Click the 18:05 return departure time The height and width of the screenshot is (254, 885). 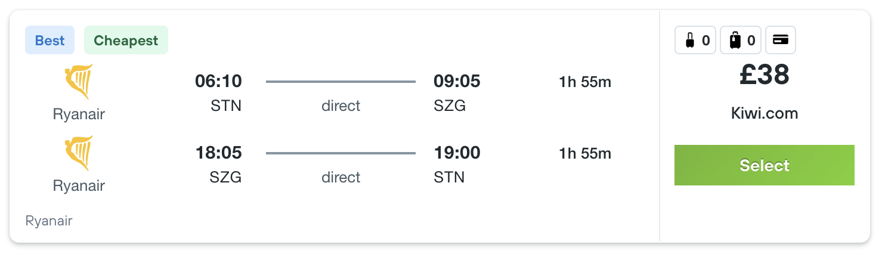[218, 153]
